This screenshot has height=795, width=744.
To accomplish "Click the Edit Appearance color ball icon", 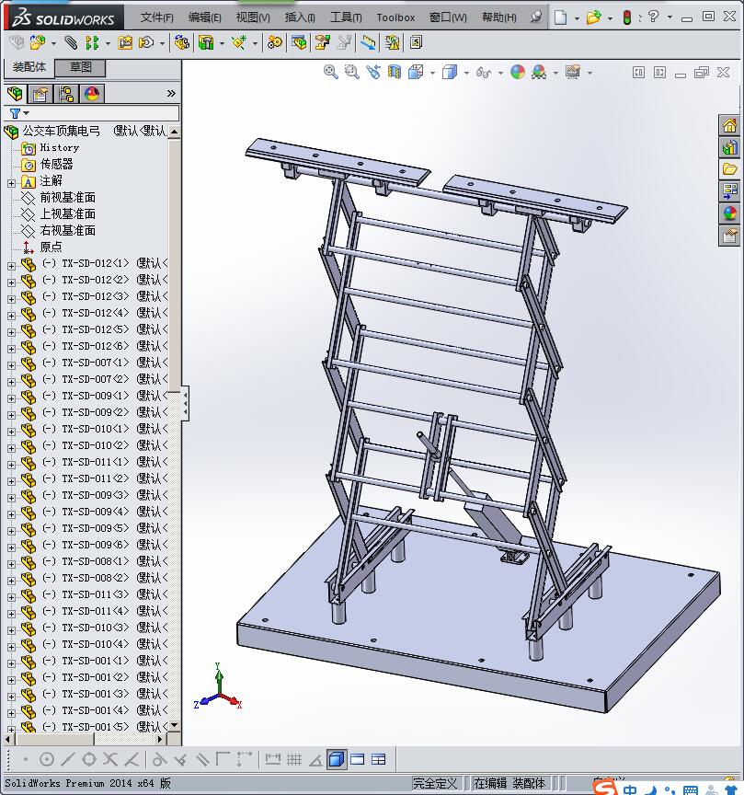I will 518,72.
